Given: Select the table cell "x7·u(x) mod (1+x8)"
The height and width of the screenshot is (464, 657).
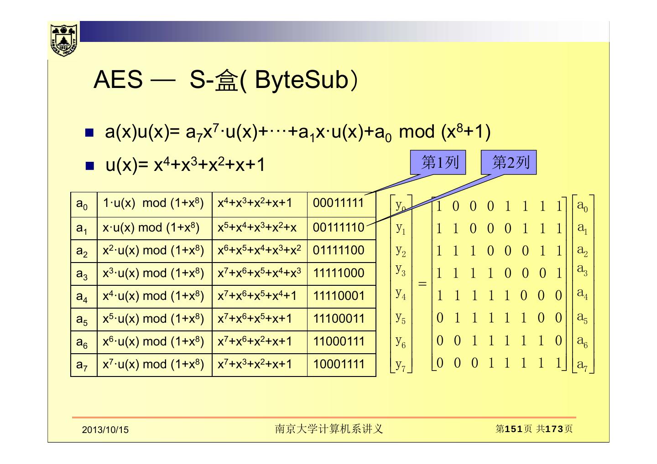Looking at the screenshot, I should click(x=155, y=365).
